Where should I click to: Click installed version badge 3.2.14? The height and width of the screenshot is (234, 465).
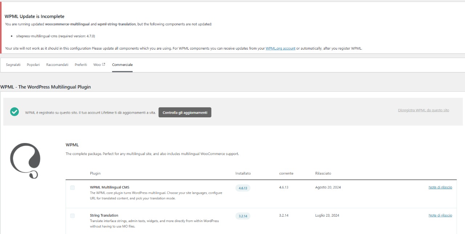coord(243,216)
